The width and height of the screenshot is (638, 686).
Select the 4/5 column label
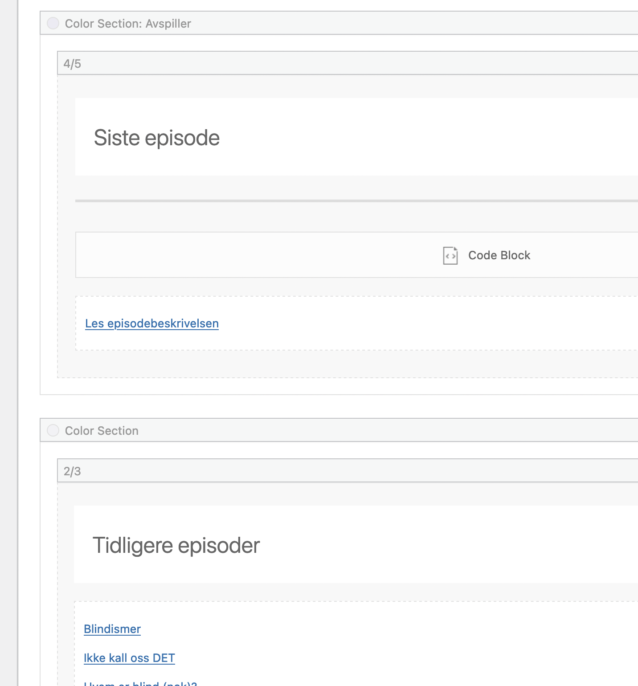pos(72,64)
